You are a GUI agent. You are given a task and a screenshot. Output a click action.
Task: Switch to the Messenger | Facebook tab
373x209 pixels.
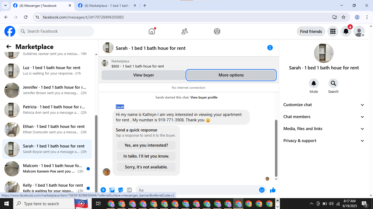click(x=43, y=5)
